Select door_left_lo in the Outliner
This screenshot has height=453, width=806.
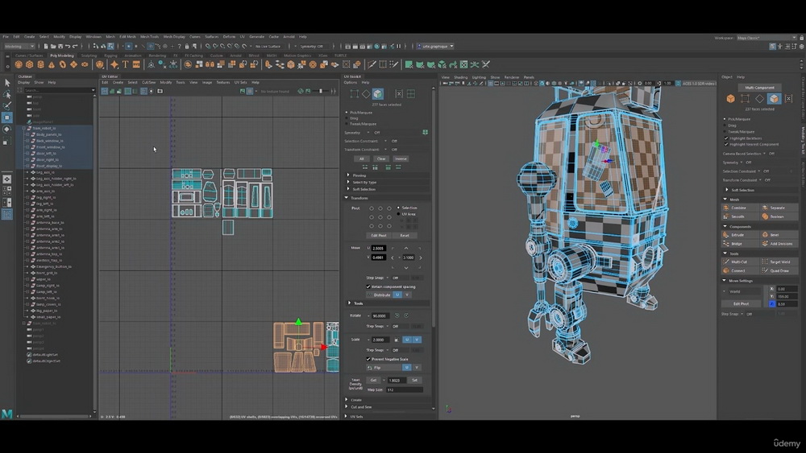pyautogui.click(x=46, y=154)
